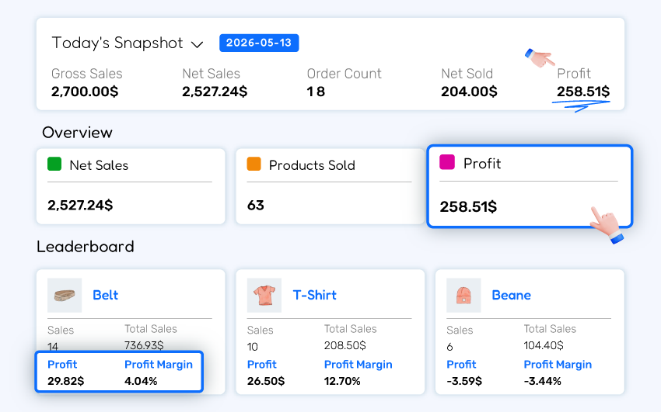Click Beane's sales count 6
661x412 pixels.
point(449,347)
